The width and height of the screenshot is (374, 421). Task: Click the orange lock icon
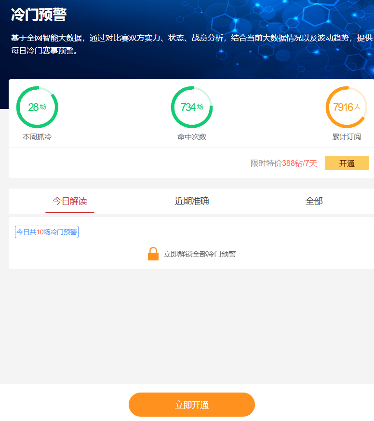point(153,254)
